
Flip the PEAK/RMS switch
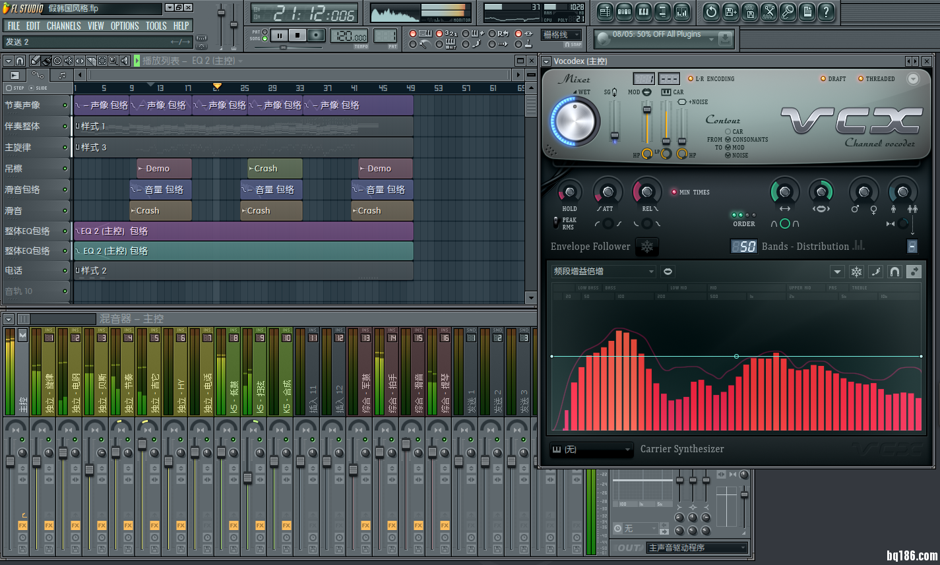tap(555, 223)
